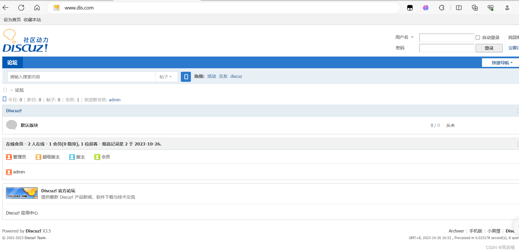Click the blue search button icon

coord(186,77)
